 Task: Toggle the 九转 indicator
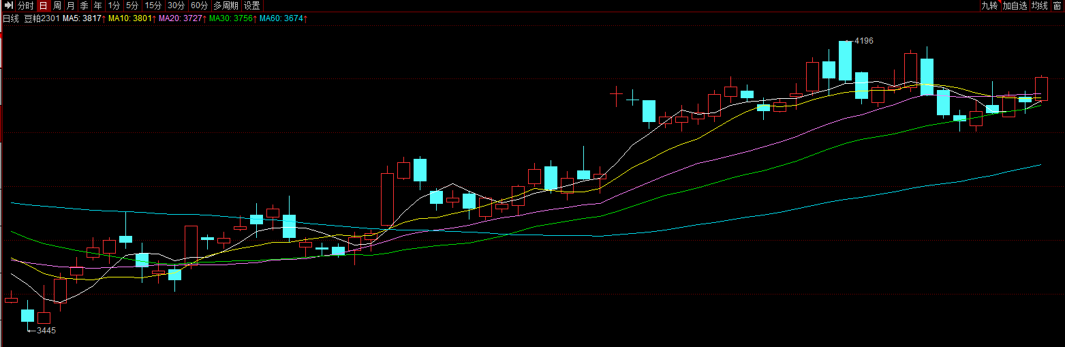989,5
